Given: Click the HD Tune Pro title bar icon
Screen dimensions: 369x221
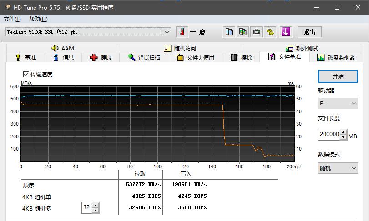Looking at the screenshot, I should tap(8, 7).
